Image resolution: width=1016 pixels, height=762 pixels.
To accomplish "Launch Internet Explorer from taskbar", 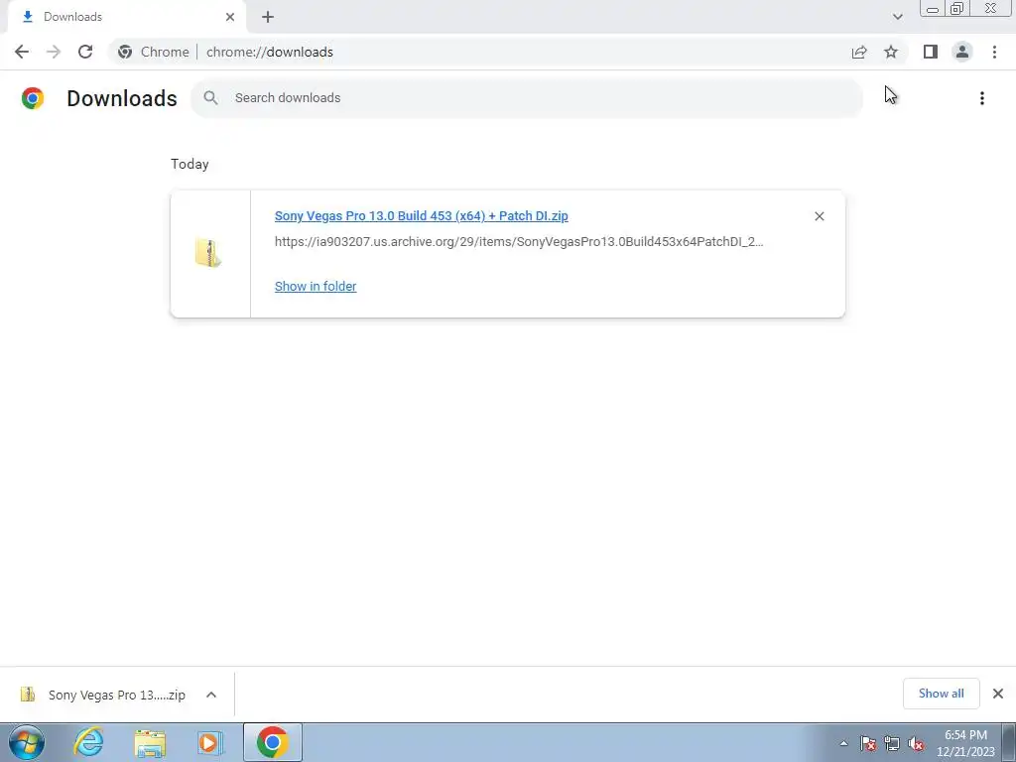I will pyautogui.click(x=88, y=742).
